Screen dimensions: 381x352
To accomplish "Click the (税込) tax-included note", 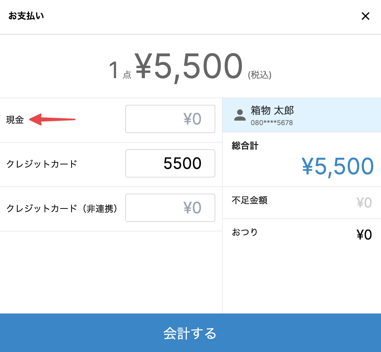I will [x=260, y=75].
